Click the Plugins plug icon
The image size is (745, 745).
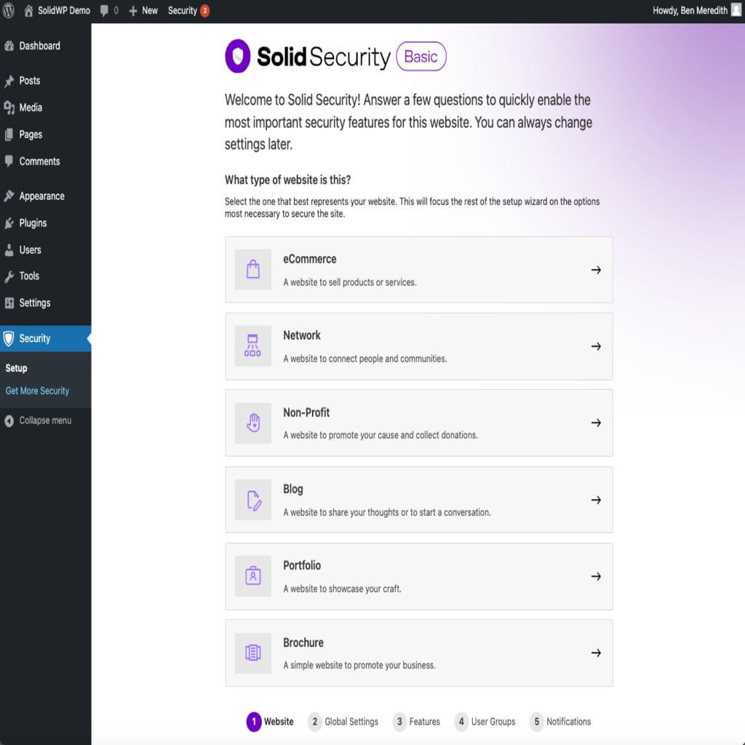tap(9, 223)
